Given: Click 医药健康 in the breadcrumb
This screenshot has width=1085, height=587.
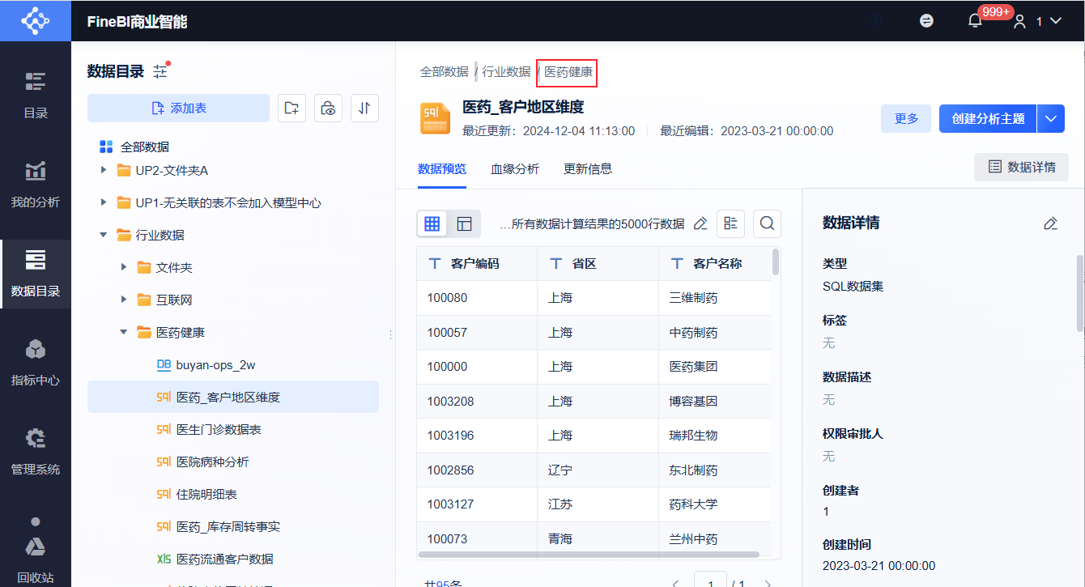Looking at the screenshot, I should tap(568, 71).
